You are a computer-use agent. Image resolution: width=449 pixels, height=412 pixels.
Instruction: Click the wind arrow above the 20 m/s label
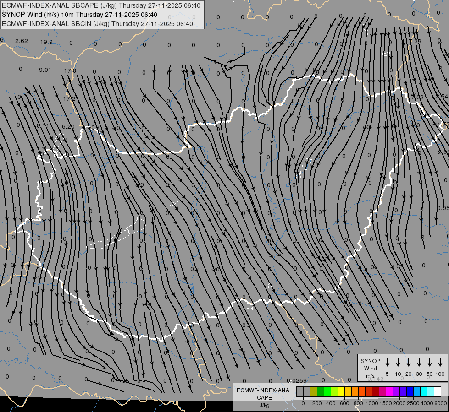point(409,362)
